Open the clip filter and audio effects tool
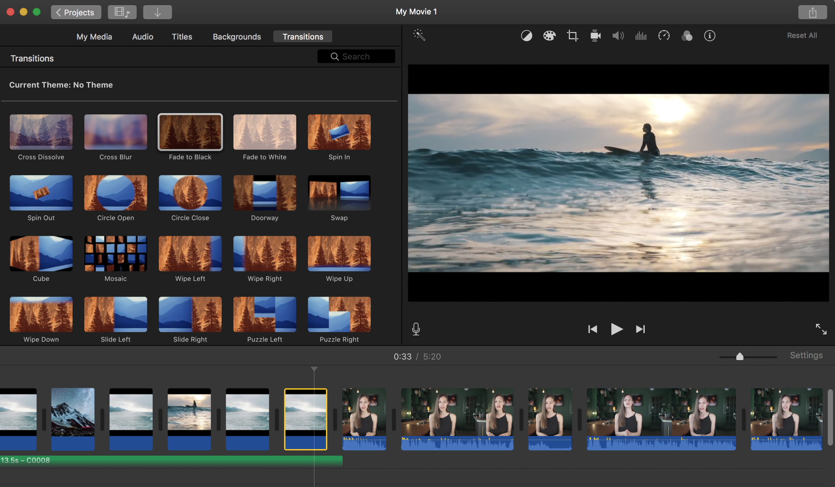835x487 pixels. tap(687, 36)
